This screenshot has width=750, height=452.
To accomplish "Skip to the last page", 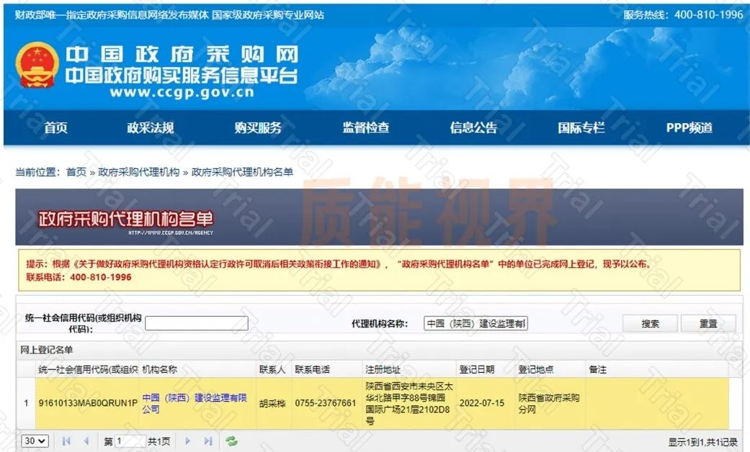I will tap(208, 441).
